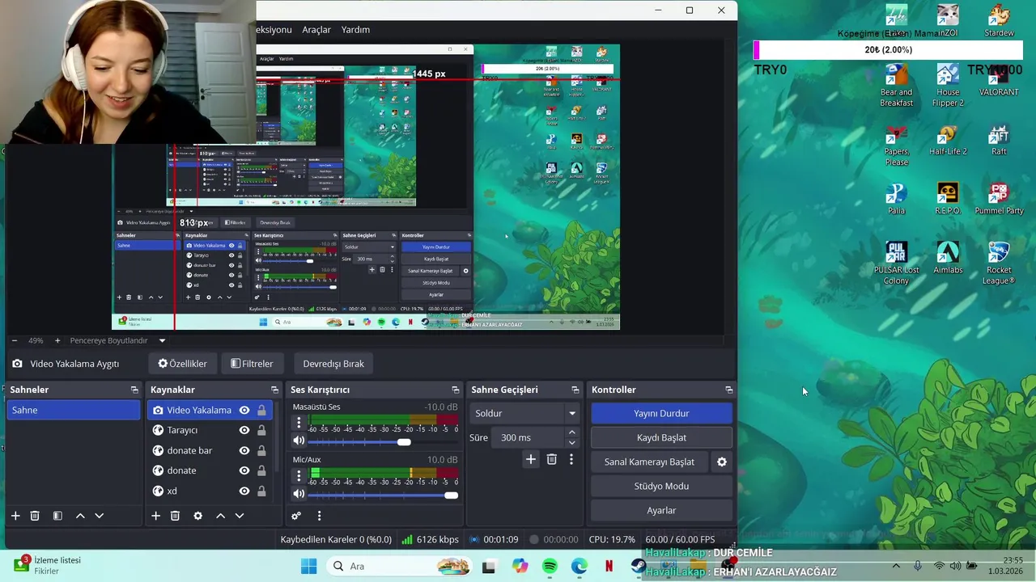
Task: Open audio mixer menu dots at panel bottom
Action: (x=319, y=516)
